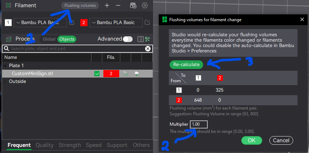Click the AMS sync icon beside gear
Screen dimensions: 309x153
[x=133, y=5]
